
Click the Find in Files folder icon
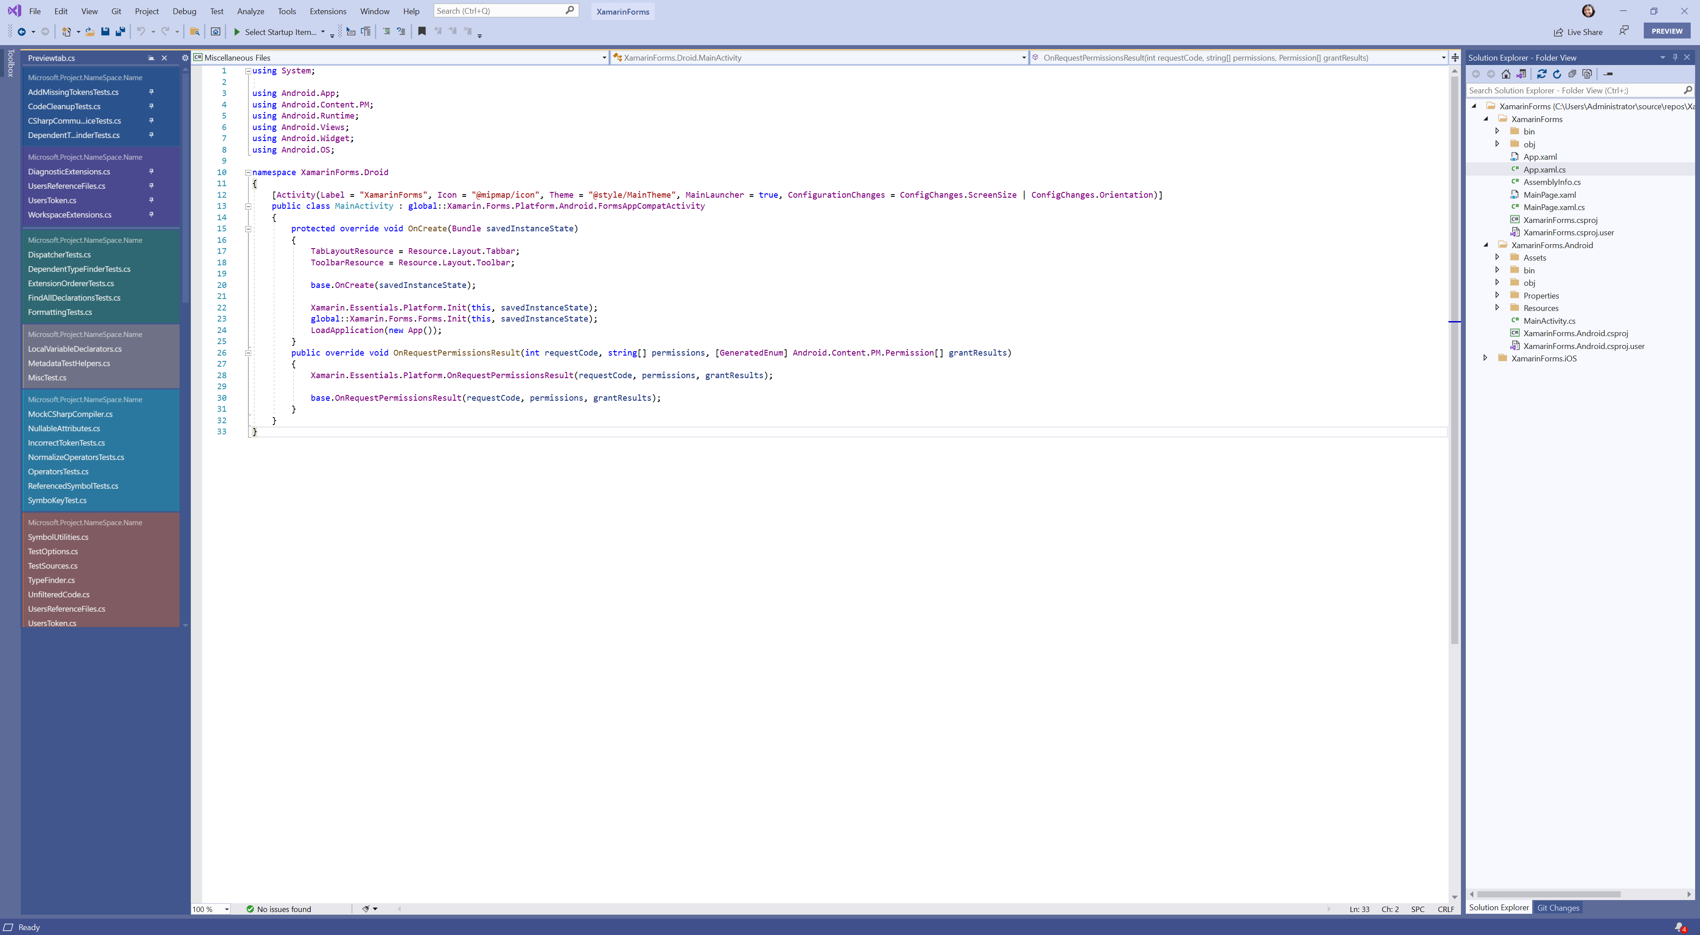(x=195, y=32)
